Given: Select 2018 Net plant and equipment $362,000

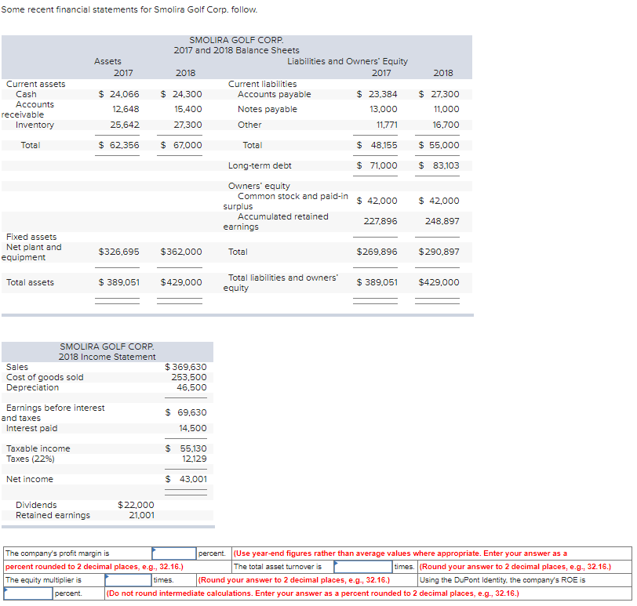Looking at the screenshot, I should click(181, 252).
